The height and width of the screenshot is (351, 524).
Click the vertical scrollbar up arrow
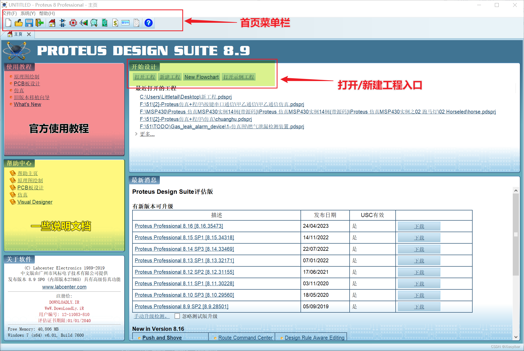coord(516,190)
